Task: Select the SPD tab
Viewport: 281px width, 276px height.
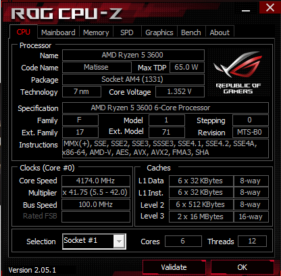Action: click(127, 32)
